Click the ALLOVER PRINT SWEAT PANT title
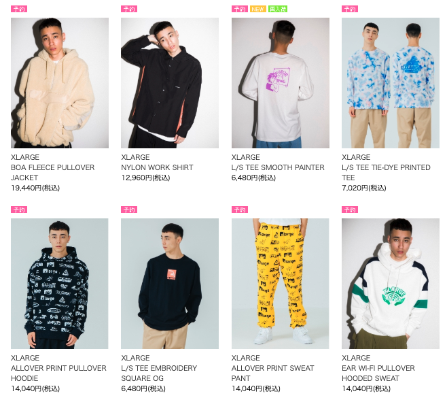447x400 pixels. click(x=272, y=373)
